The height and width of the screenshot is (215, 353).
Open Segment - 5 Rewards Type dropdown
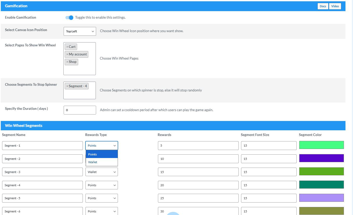tap(101, 198)
